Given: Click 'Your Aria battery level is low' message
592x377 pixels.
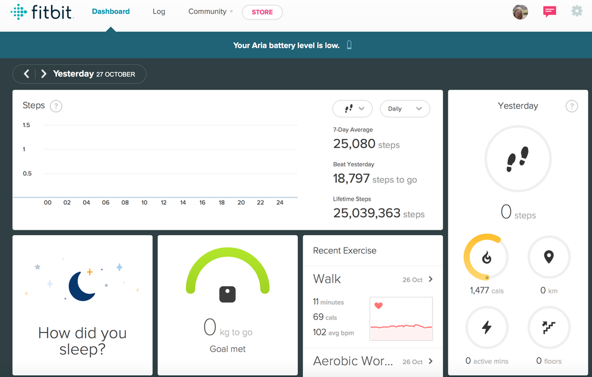Looking at the screenshot, I should click(286, 45).
